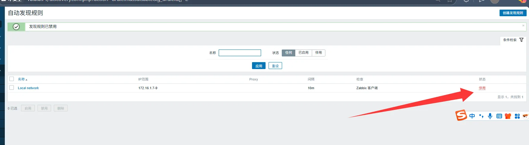This screenshot has width=529, height=145.
Task: Open Sogou soft keyboard icon
Action: click(x=499, y=116)
